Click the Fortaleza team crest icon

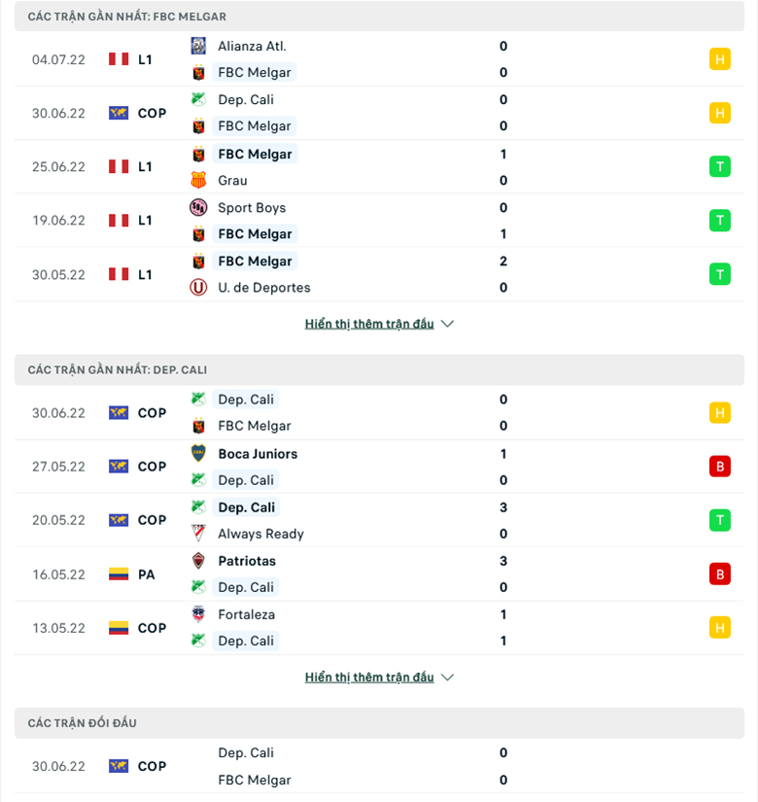coord(198,613)
